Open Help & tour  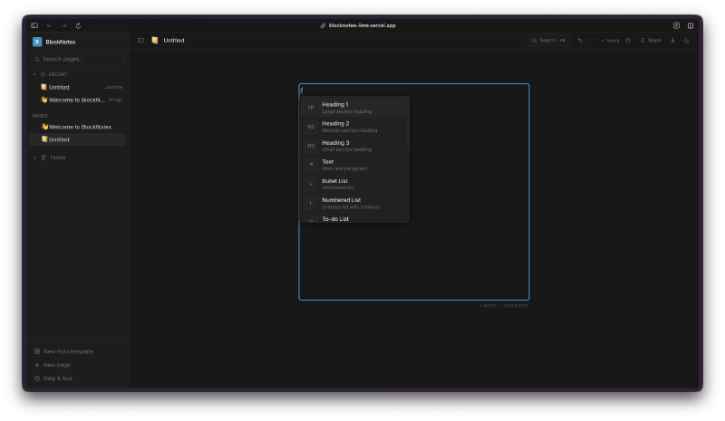(77, 378)
